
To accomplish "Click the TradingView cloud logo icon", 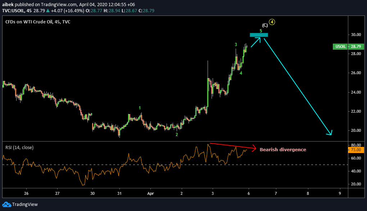I will tap(6, 205).
